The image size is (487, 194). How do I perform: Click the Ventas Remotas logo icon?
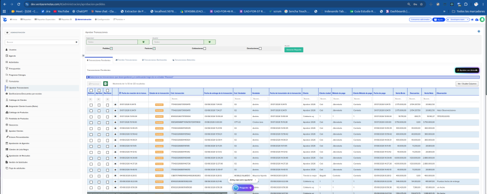pyautogui.click(x=5, y=19)
